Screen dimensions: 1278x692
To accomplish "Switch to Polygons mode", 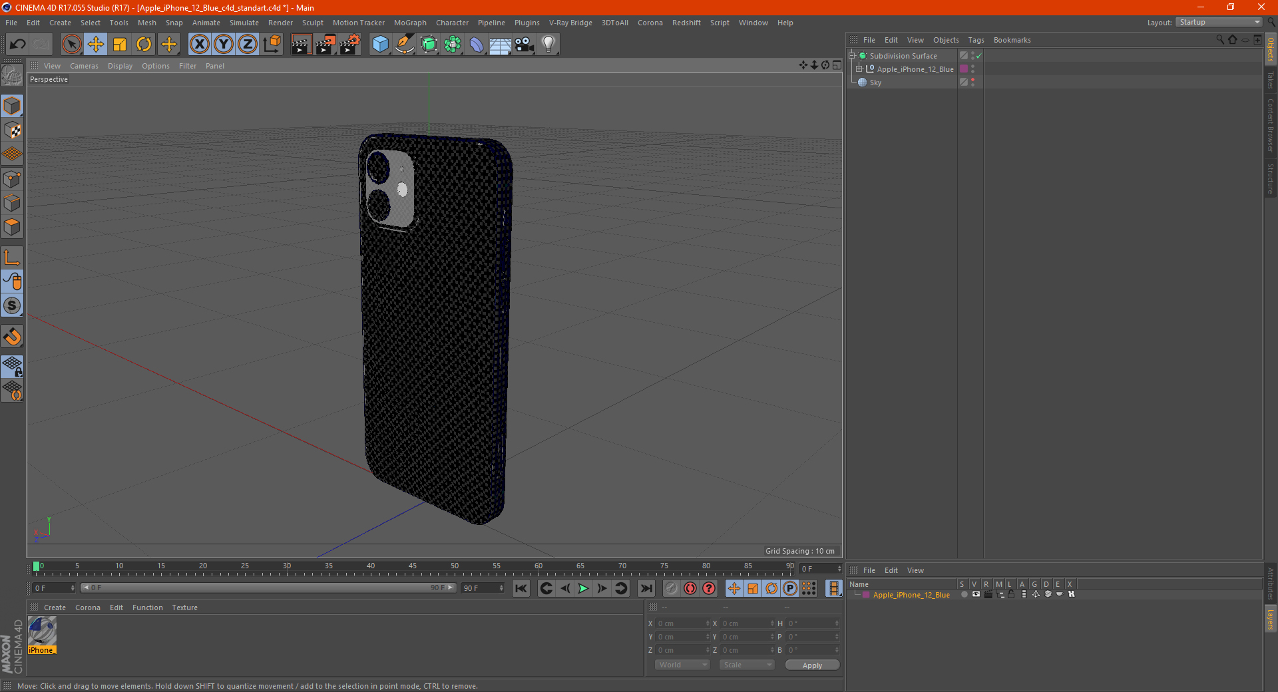I will [12, 228].
